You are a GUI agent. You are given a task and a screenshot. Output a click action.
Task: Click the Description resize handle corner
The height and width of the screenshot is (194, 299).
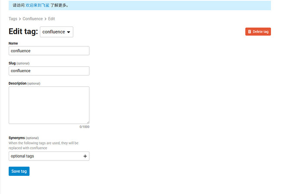(88, 122)
